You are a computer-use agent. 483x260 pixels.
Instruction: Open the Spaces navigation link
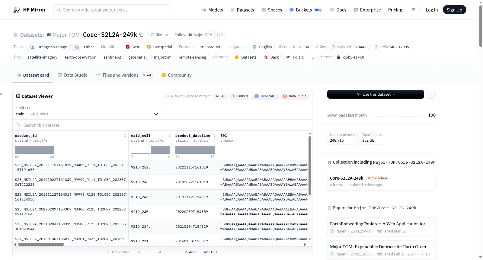[x=272, y=10]
